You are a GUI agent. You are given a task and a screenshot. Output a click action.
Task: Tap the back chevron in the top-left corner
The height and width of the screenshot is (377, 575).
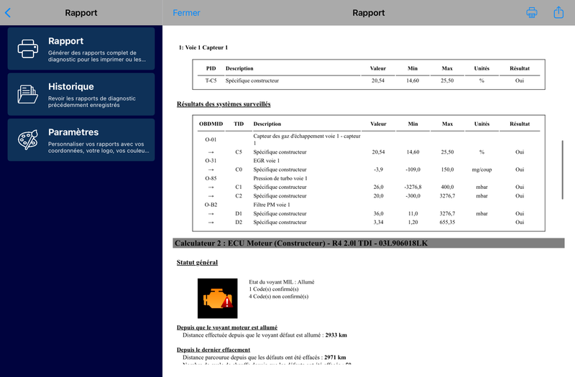point(8,12)
